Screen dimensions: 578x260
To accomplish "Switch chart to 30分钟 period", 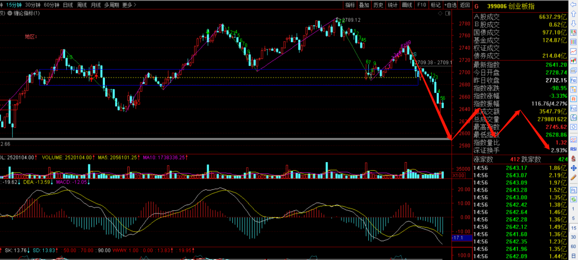I will point(33,5).
